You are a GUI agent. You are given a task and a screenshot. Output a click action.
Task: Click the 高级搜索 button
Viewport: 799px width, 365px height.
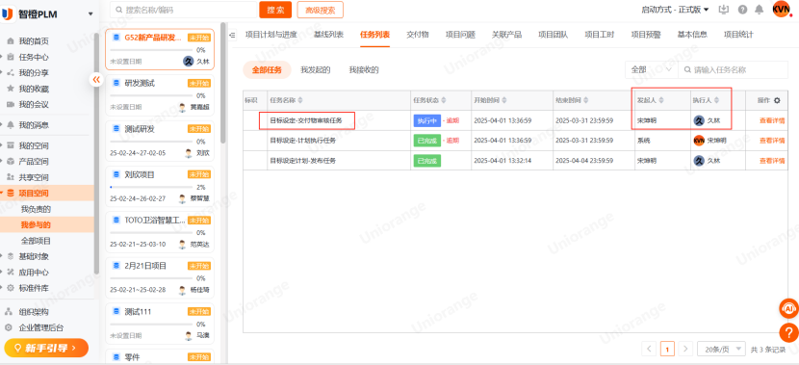[x=320, y=10]
